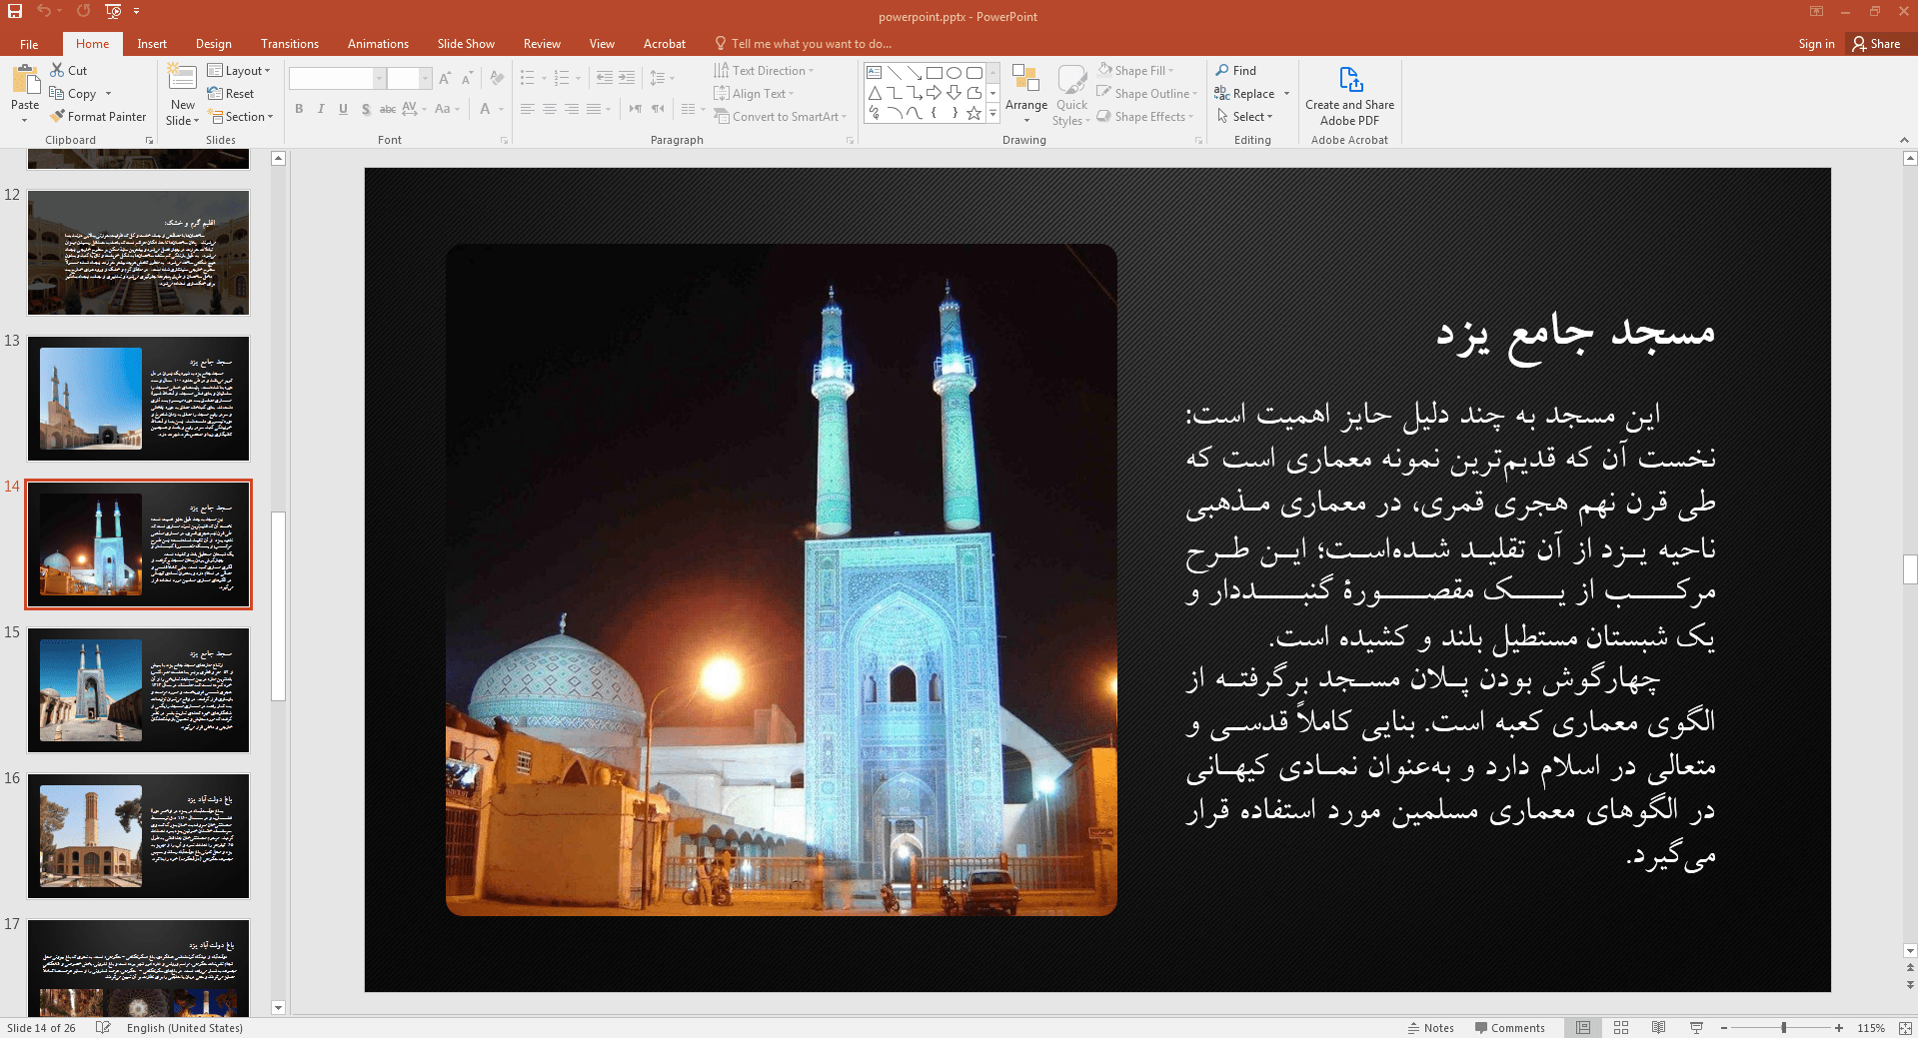Click Create and Share Adobe PDF icon

click(1349, 96)
